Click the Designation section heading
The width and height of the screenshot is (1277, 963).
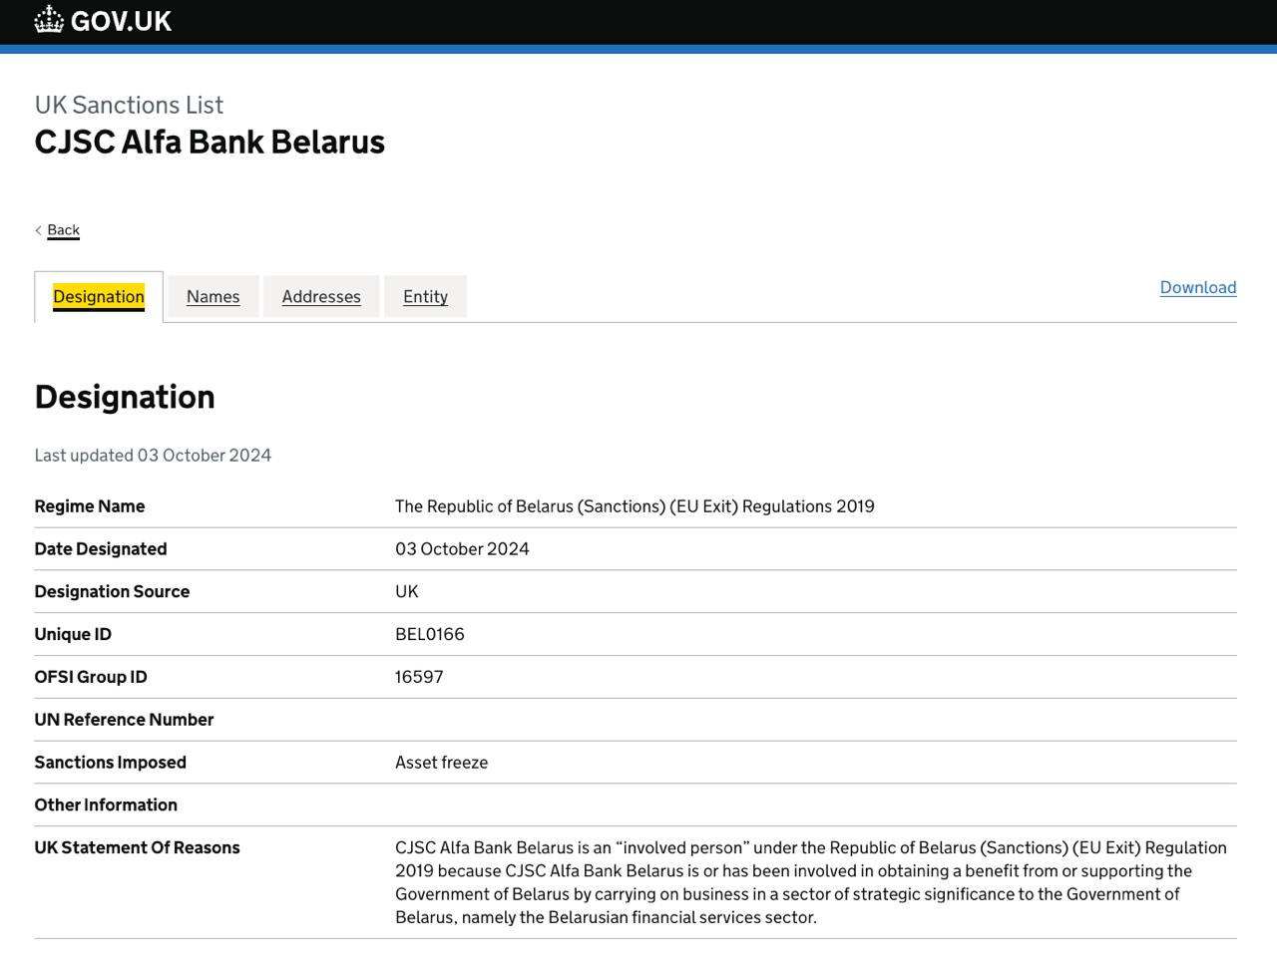click(x=125, y=397)
